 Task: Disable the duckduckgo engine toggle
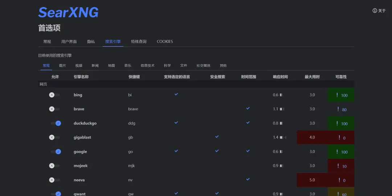coord(56,123)
